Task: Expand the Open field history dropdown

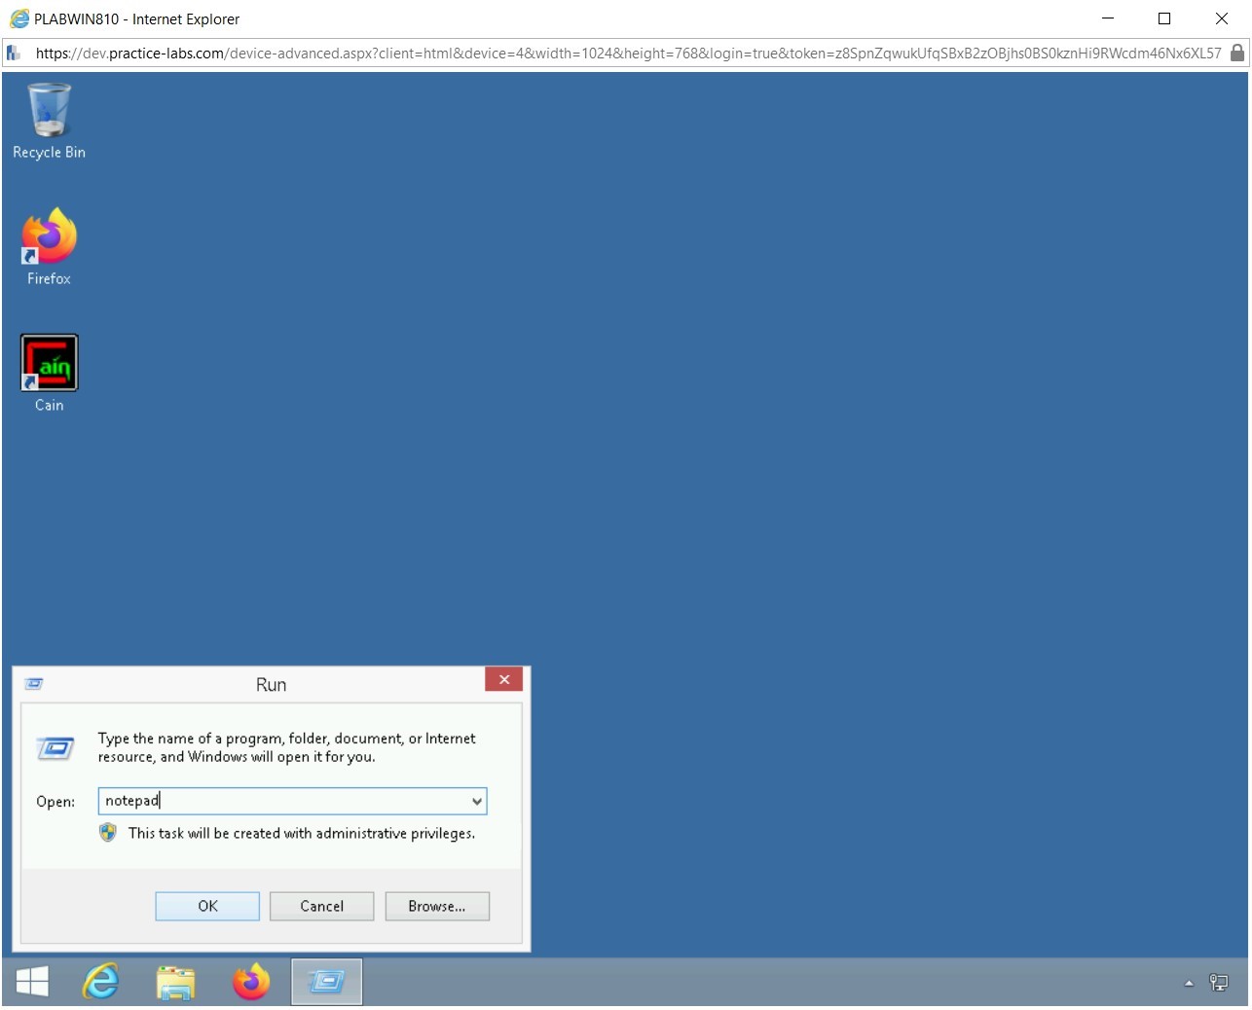Action: click(x=476, y=800)
